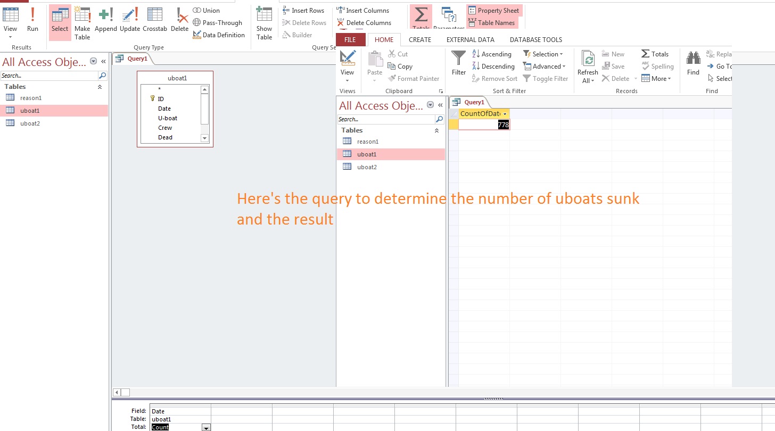775x431 pixels.
Task: Open the Show Table dialog
Action: (x=264, y=22)
